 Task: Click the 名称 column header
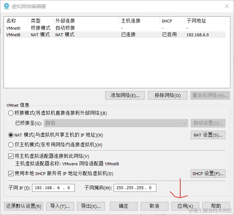click(11, 21)
